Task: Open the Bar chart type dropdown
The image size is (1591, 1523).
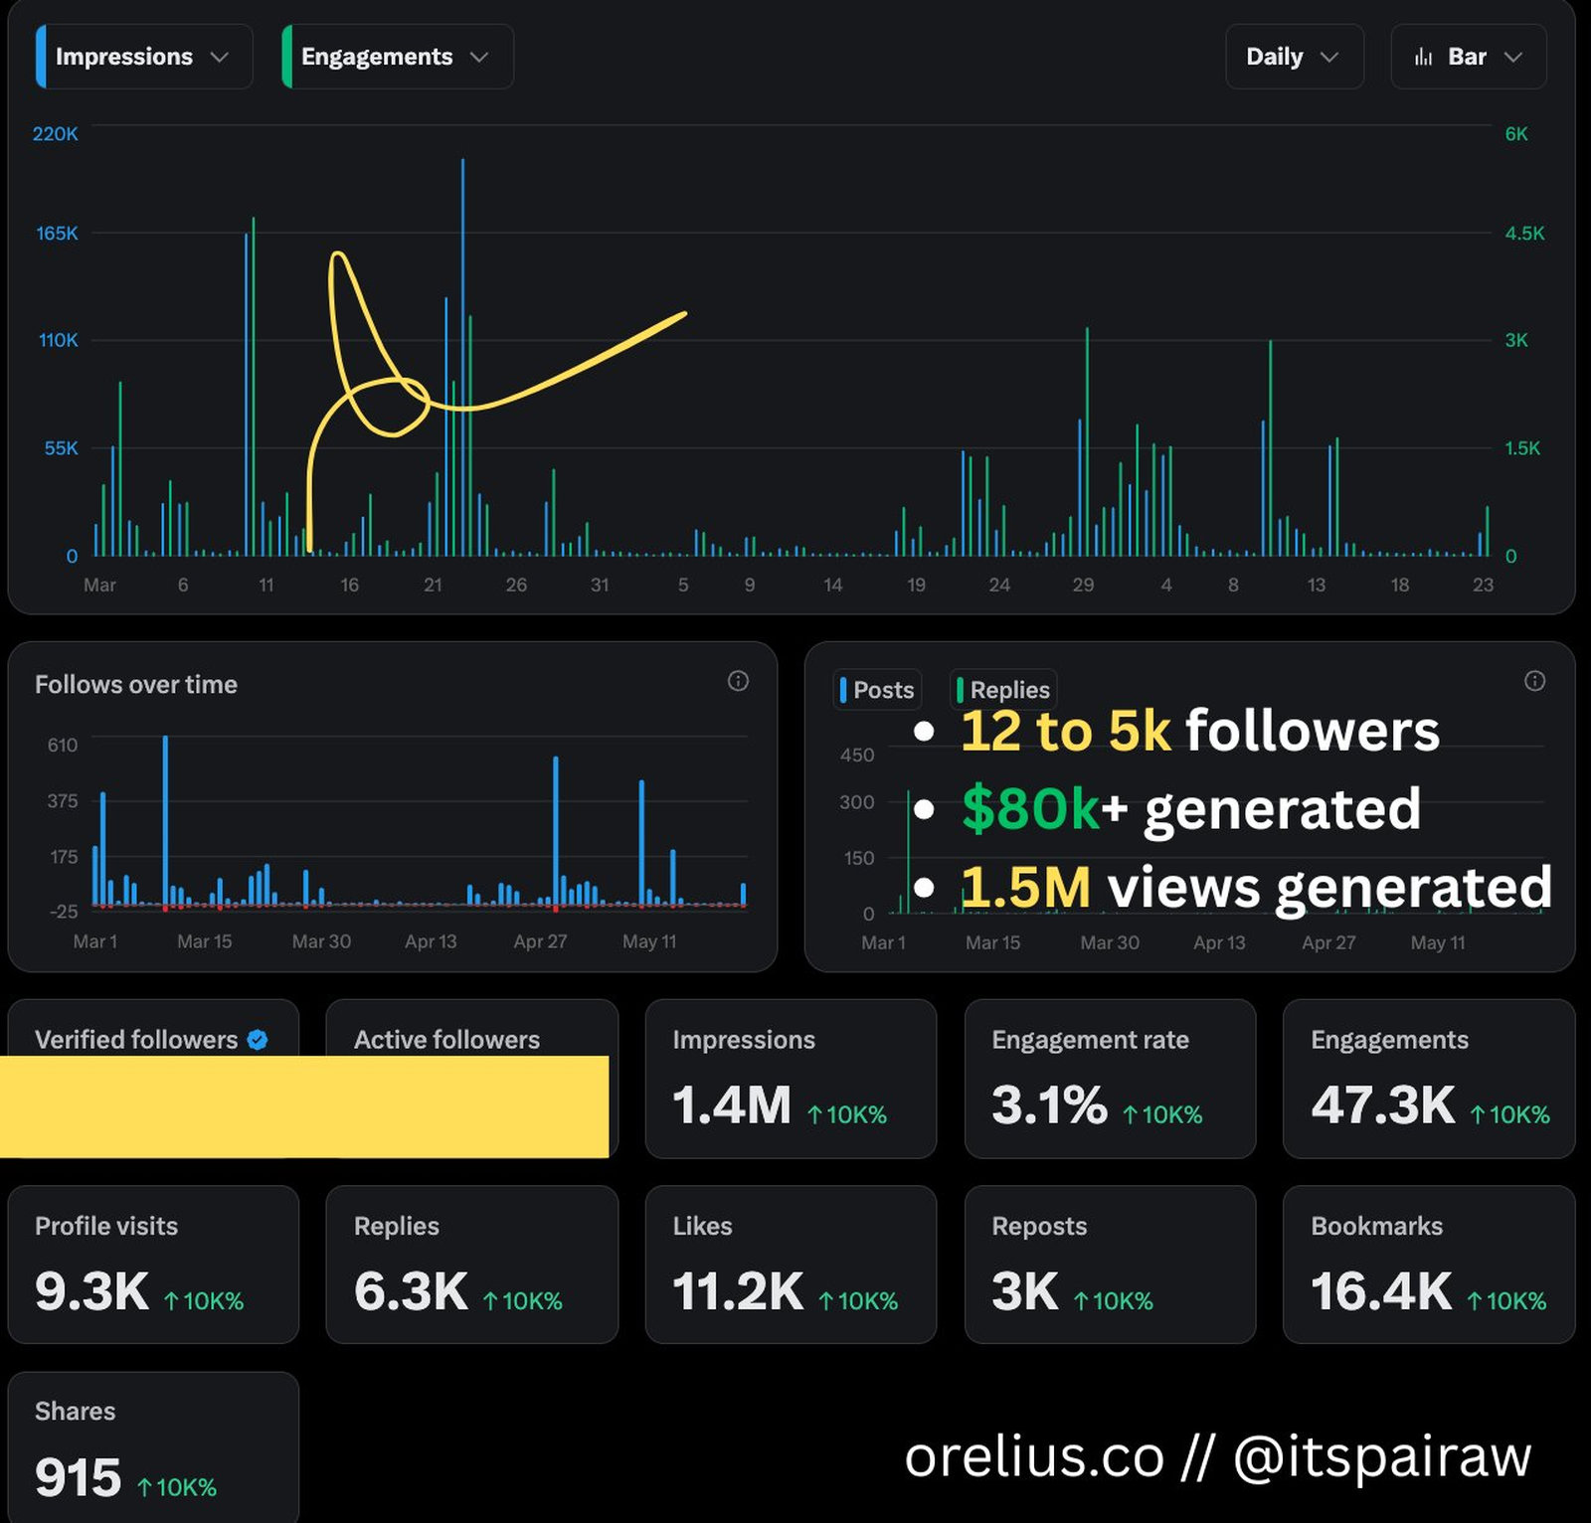Action: pos(1468,57)
